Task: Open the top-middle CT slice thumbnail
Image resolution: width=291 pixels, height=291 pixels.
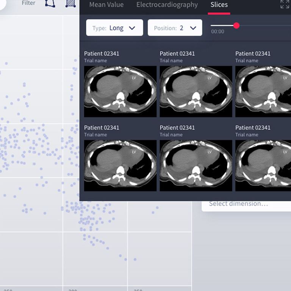Action: pos(196,91)
